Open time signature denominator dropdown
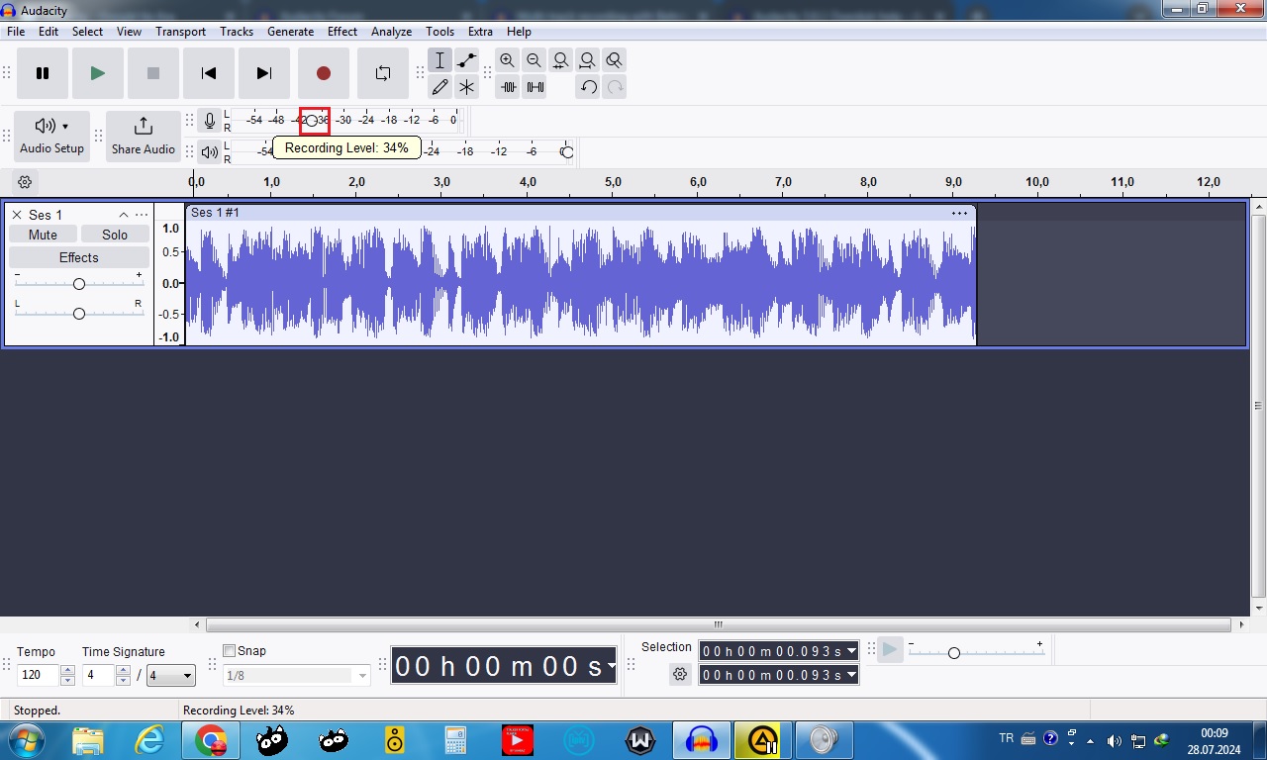Screen dimensions: 1267x760 click(171, 676)
